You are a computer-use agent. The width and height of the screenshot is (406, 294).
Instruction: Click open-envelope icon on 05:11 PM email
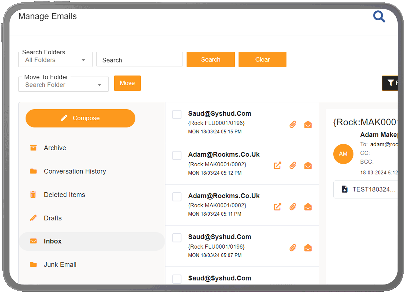pyautogui.click(x=308, y=207)
